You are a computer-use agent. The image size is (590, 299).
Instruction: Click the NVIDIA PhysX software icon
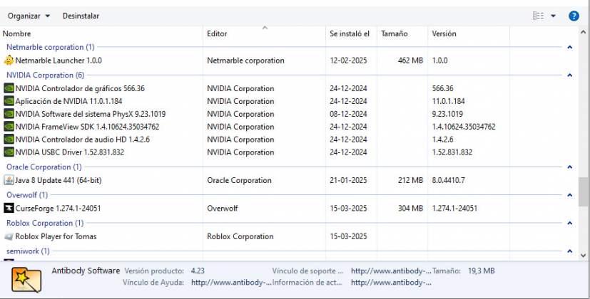pos(9,114)
